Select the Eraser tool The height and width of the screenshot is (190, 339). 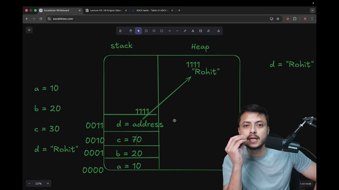tap(208, 31)
